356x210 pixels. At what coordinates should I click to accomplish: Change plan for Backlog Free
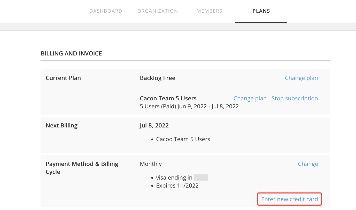point(301,78)
